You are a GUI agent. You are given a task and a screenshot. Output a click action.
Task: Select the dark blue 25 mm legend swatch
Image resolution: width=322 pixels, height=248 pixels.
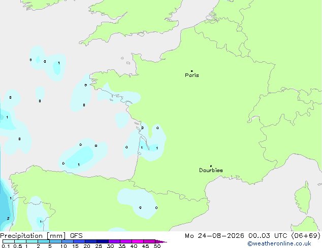pos(103,241)
